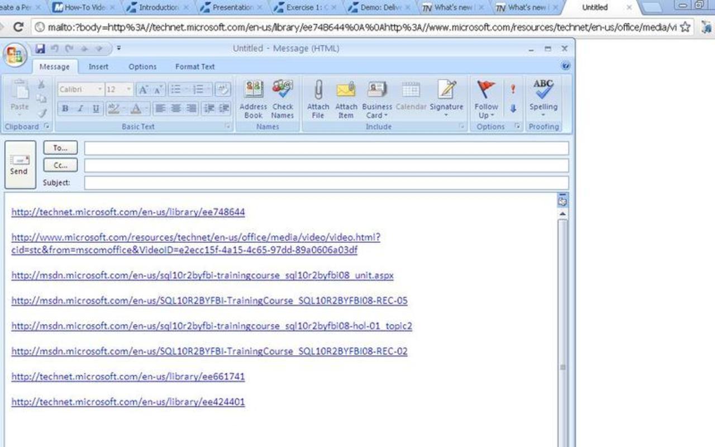Click the Grow Font button
The image size is (715, 447).
pos(144,89)
